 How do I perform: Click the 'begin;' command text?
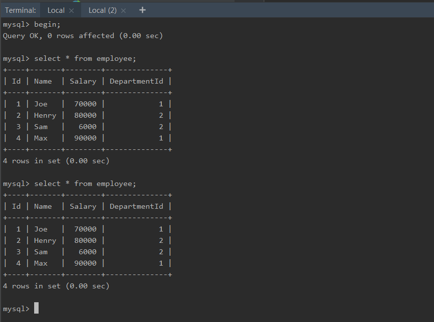coord(47,24)
